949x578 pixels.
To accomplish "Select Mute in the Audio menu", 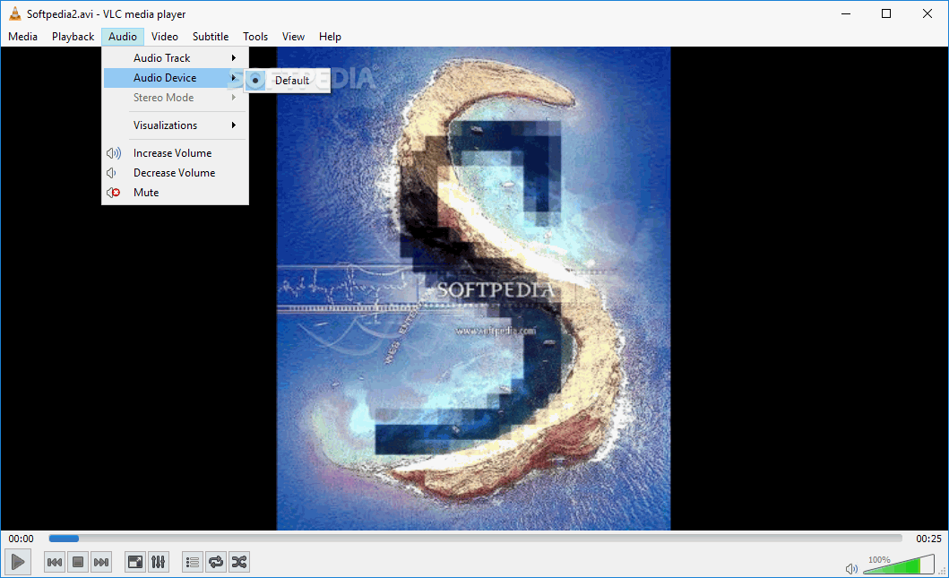I will pyautogui.click(x=176, y=193).
